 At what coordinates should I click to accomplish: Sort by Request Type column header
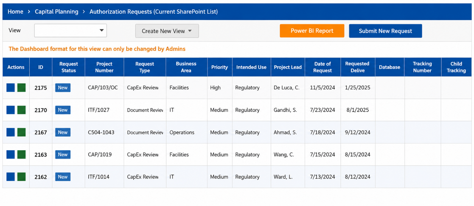pos(145,67)
